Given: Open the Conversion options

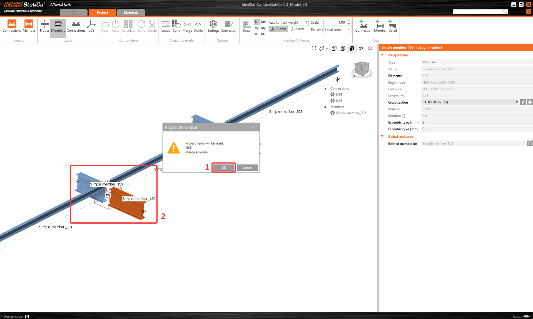Looking at the screenshot, I should (x=229, y=26).
